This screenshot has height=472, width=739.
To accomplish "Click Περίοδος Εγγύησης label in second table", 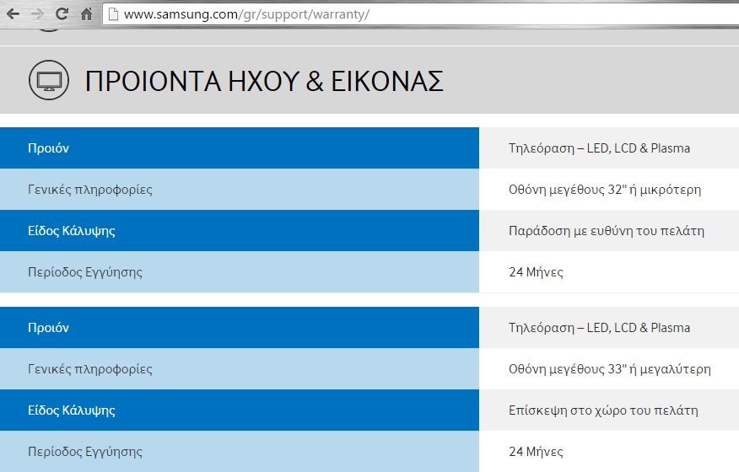I will (84, 452).
